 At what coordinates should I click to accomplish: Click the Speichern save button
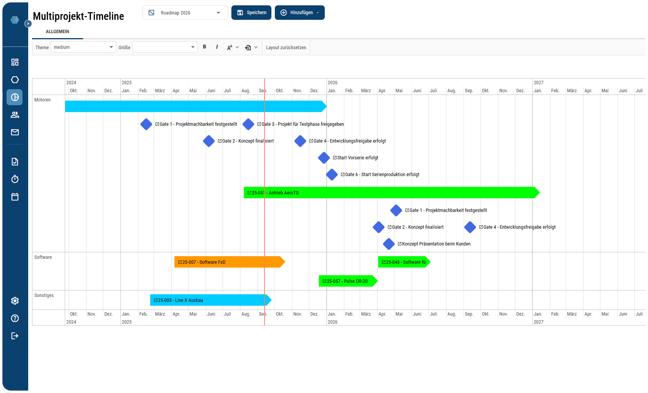(251, 13)
